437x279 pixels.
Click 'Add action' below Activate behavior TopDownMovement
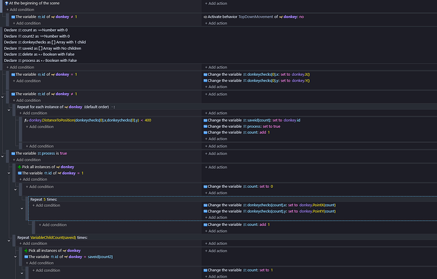coord(216,23)
